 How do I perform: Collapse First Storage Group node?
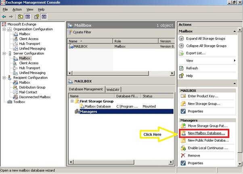click(72, 101)
